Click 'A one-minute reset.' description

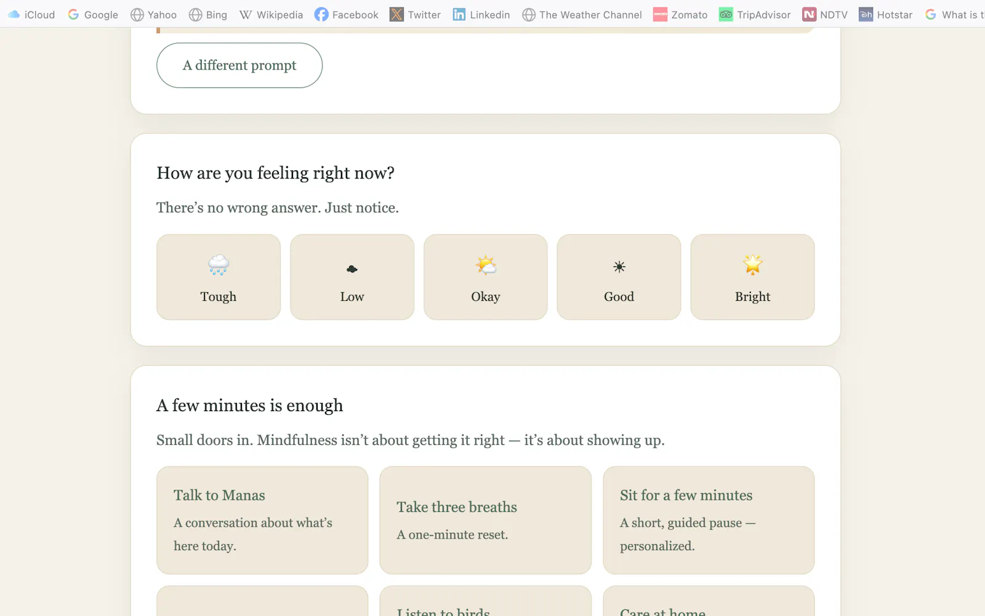[x=452, y=535]
